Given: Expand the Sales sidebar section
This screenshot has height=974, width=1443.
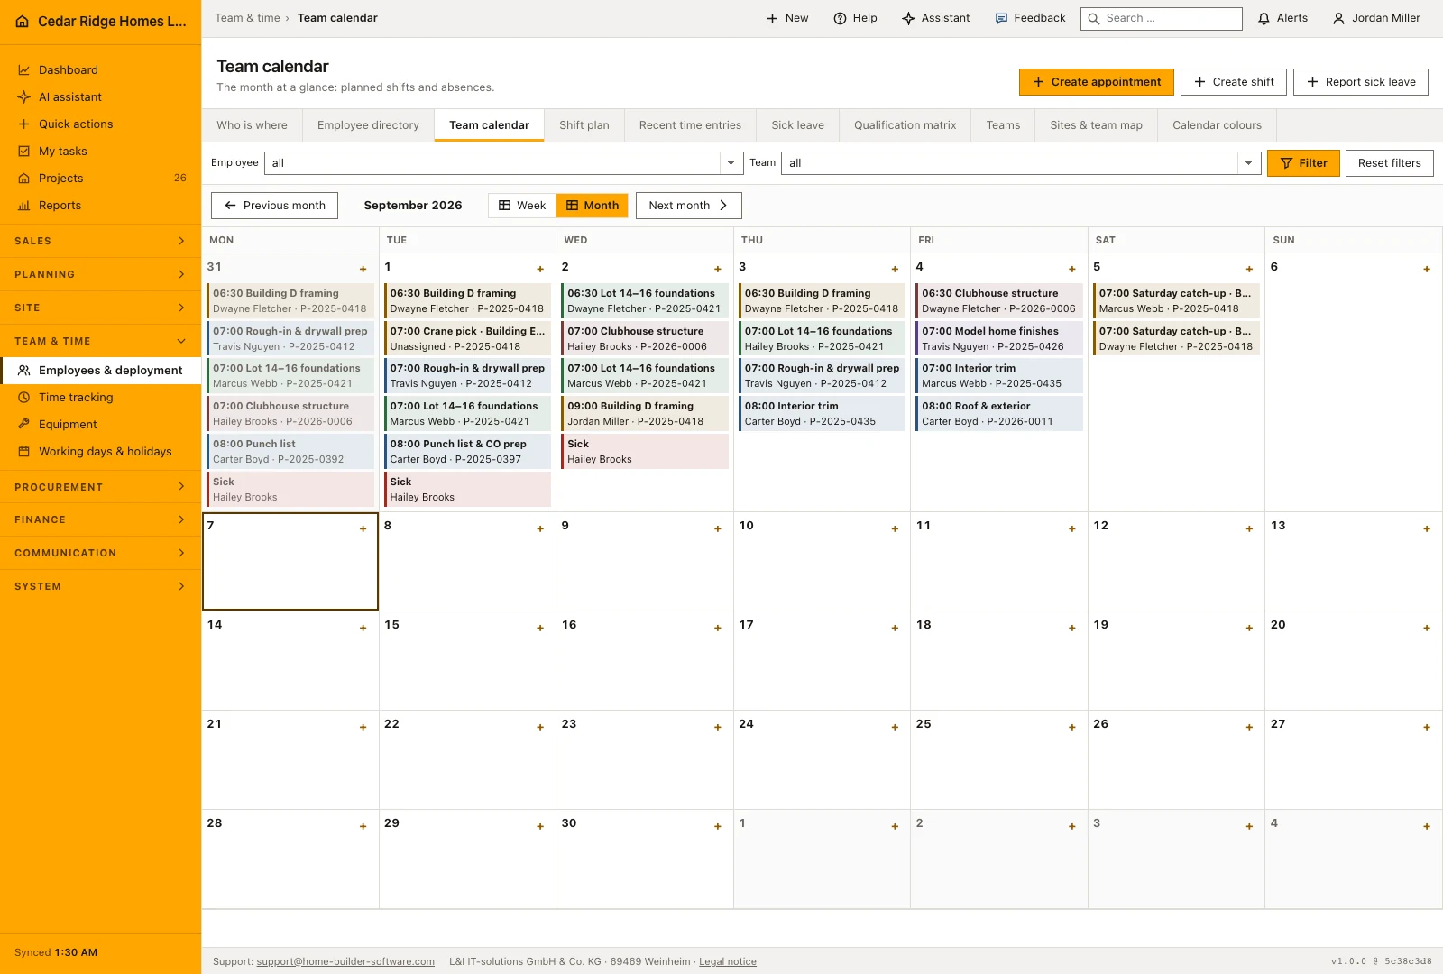Looking at the screenshot, I should point(100,242).
